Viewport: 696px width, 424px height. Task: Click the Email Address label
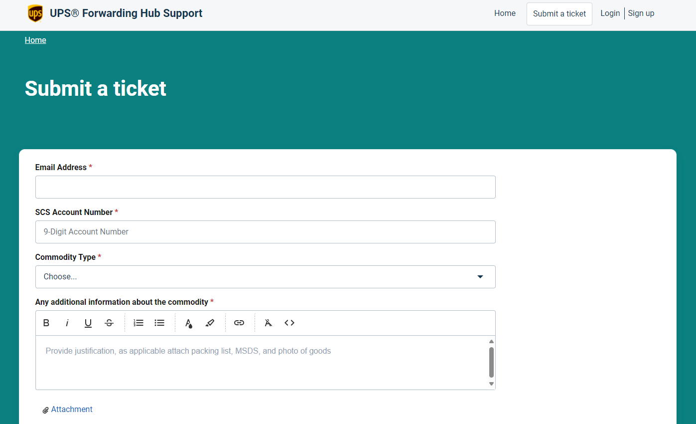tap(61, 167)
